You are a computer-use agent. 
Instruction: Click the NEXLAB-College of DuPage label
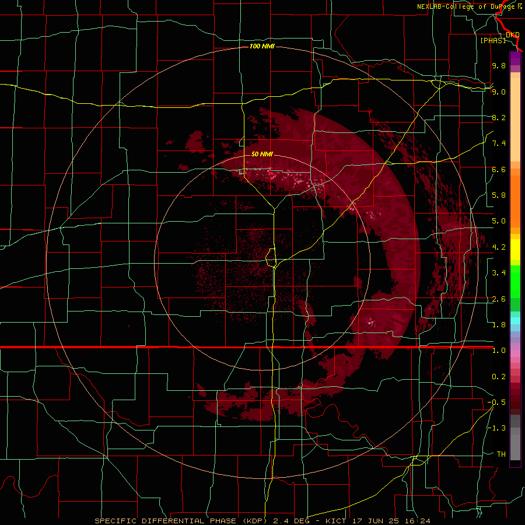[x=466, y=6]
